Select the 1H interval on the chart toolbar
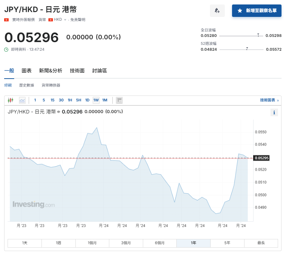The width and height of the screenshot is (286, 259). point(70,100)
